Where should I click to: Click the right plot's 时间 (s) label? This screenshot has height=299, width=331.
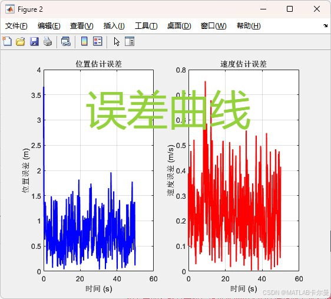[x=243, y=288]
